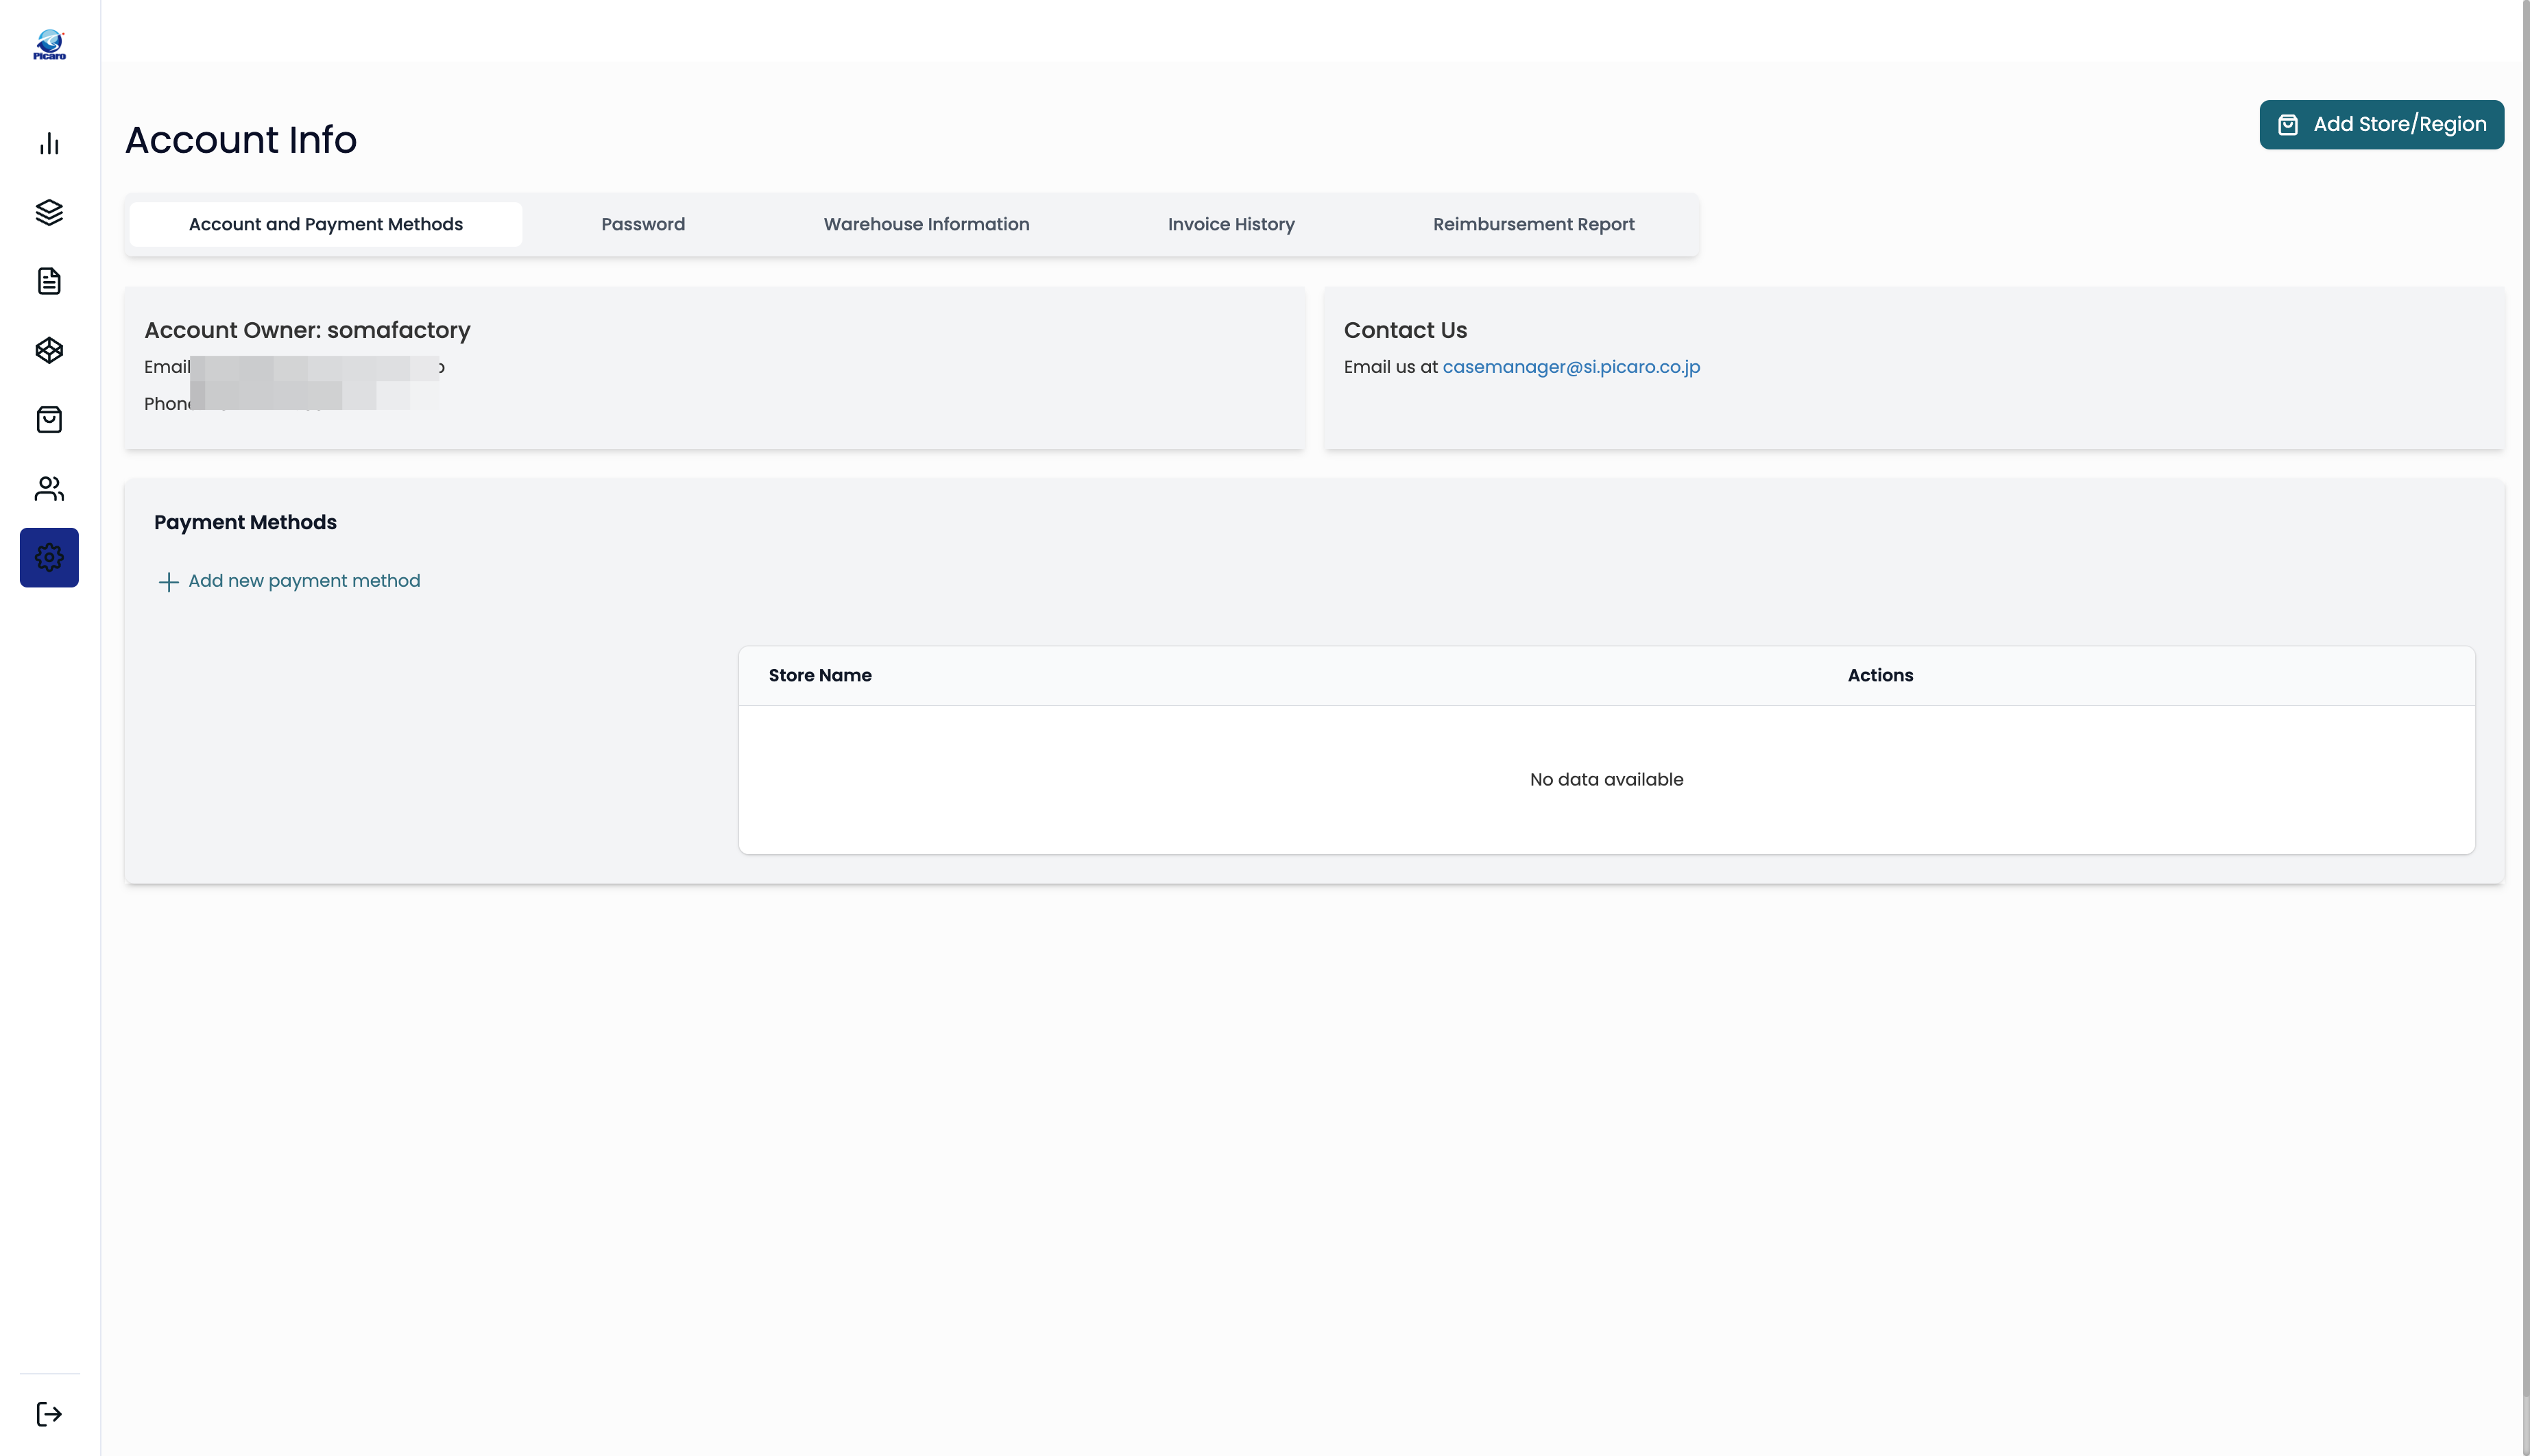Screen dimensions: 2530x1456
Task: Click the logout icon at sidebar bottom
Action: point(49,1413)
